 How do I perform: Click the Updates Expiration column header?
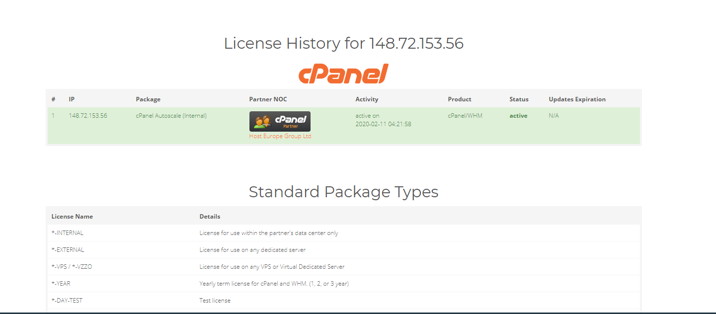coord(577,99)
